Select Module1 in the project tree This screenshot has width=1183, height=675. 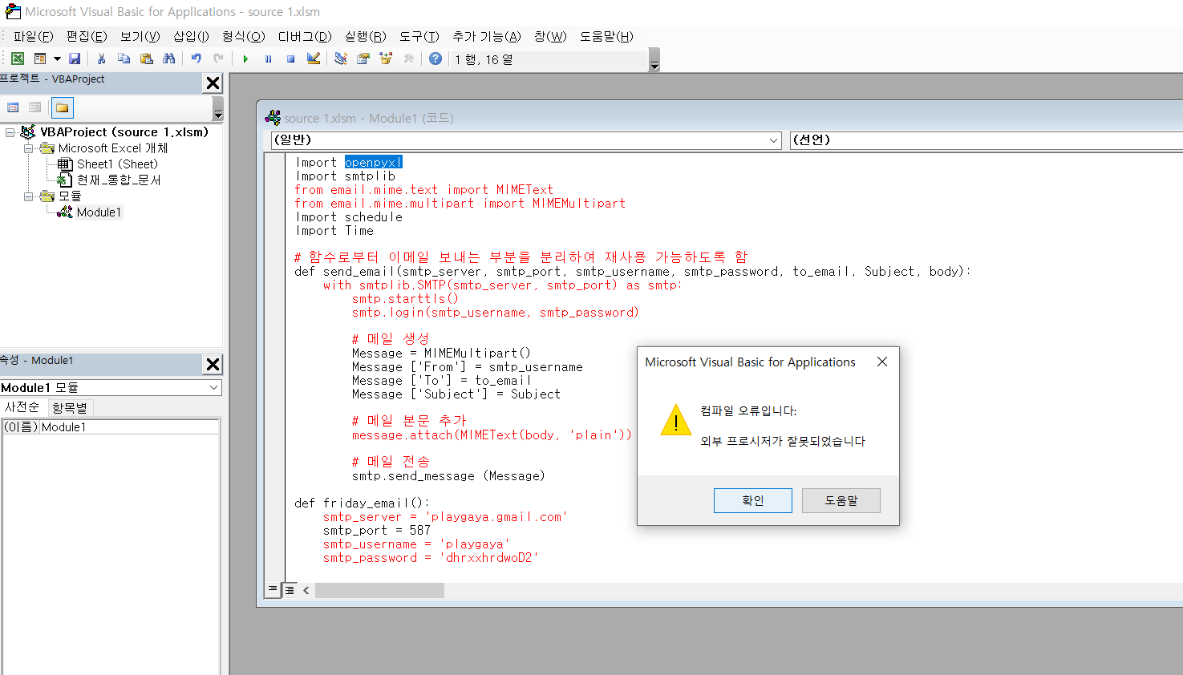(x=99, y=212)
